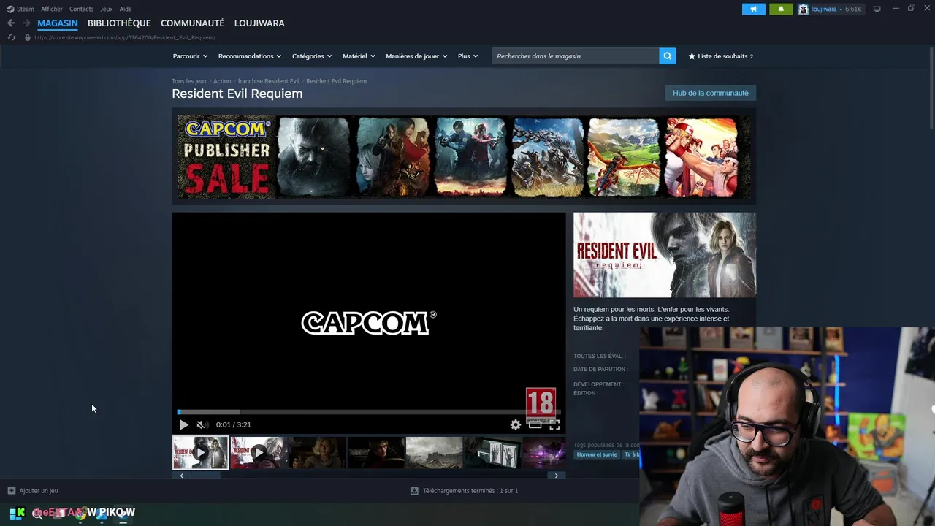The height and width of the screenshot is (526, 935).
Task: Click the Action breadcrumb
Action: [222, 81]
